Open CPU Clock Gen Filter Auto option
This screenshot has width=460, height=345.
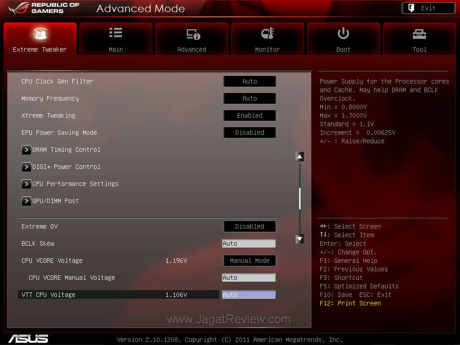click(249, 81)
